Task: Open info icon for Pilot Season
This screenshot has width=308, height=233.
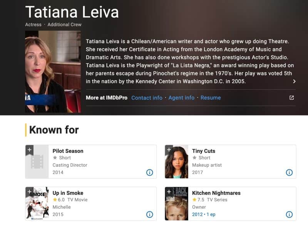Action: pos(150,173)
